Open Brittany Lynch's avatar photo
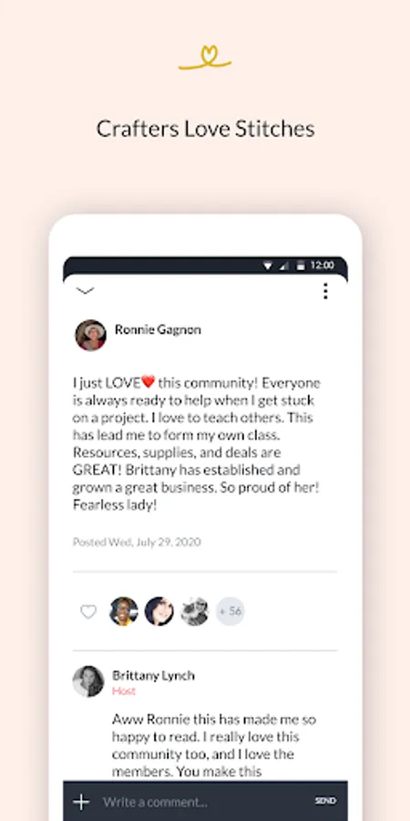Image resolution: width=410 pixels, height=821 pixels. pos(88,681)
